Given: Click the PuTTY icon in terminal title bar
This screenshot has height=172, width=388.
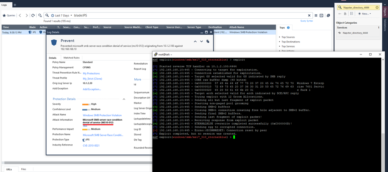Looking at the screenshot, I should tap(155, 54).
